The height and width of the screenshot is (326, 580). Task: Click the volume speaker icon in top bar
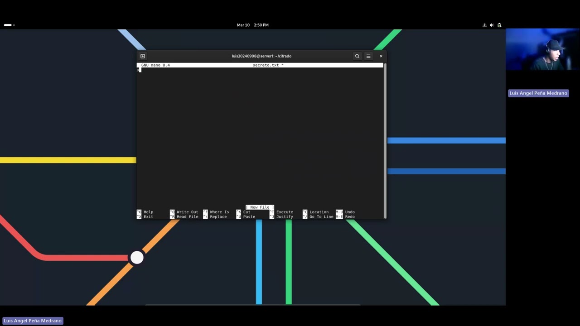(492, 25)
